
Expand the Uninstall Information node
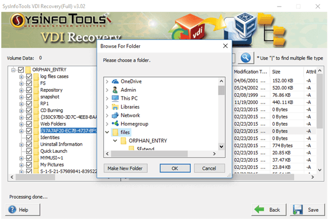click(x=21, y=145)
